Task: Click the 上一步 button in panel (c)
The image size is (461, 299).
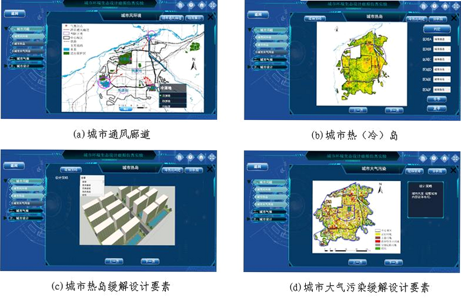Action: click(x=114, y=261)
